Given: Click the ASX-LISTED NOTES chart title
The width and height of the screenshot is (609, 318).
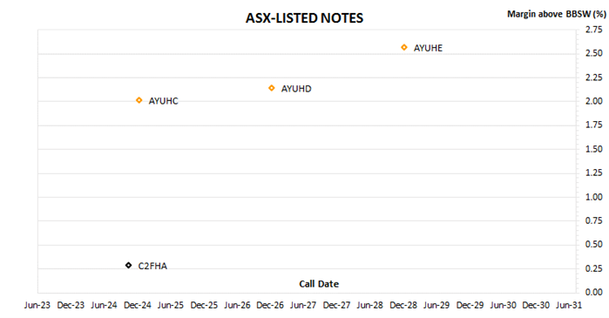Looking at the screenshot, I should point(305,18).
